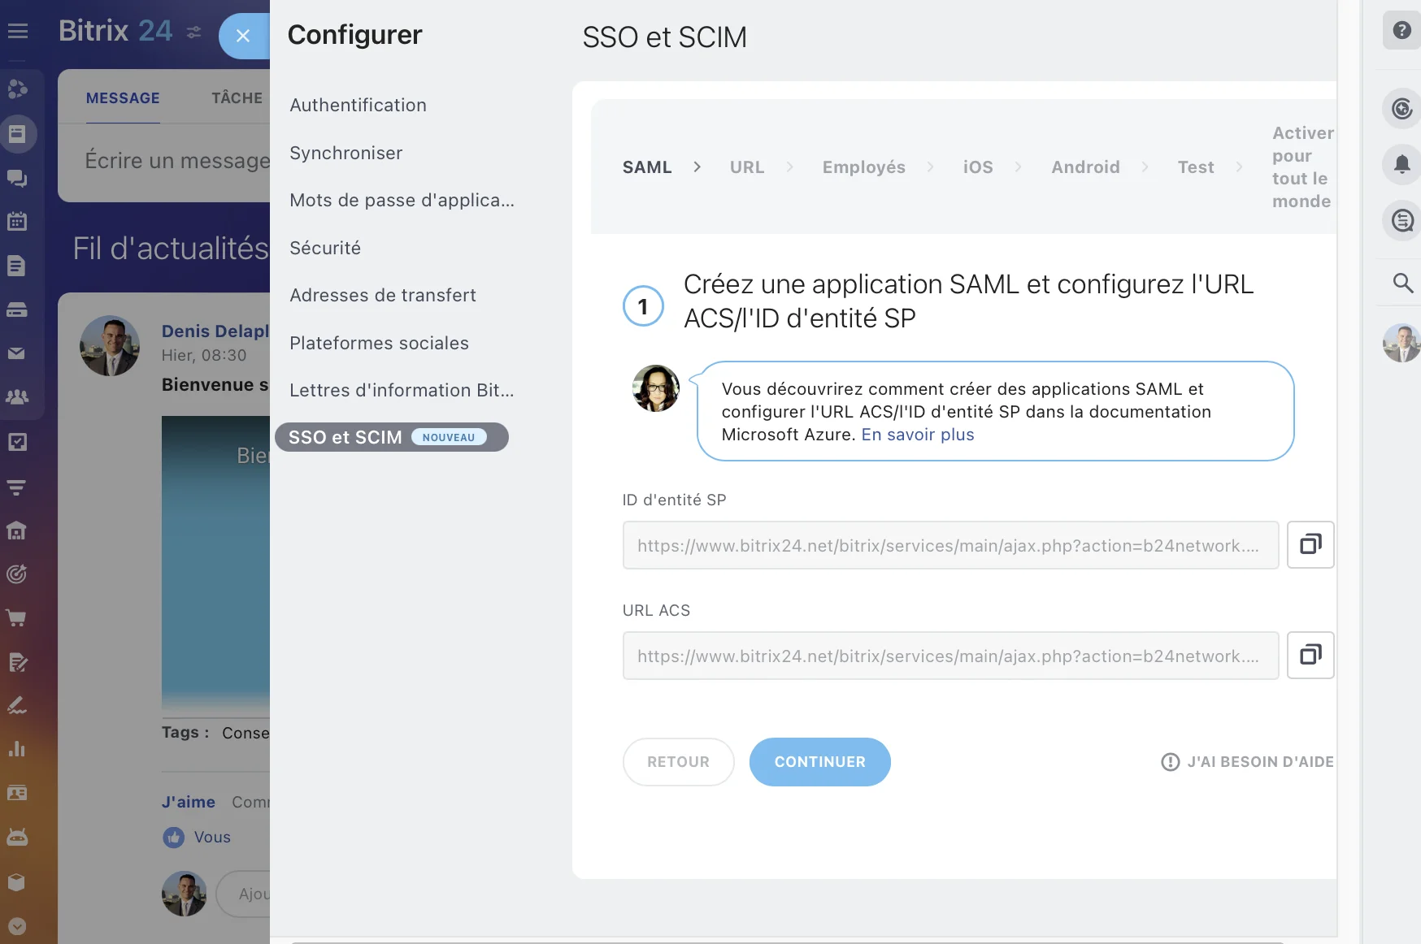Open the Sécurité settings section
The height and width of the screenshot is (944, 1421).
(325, 248)
